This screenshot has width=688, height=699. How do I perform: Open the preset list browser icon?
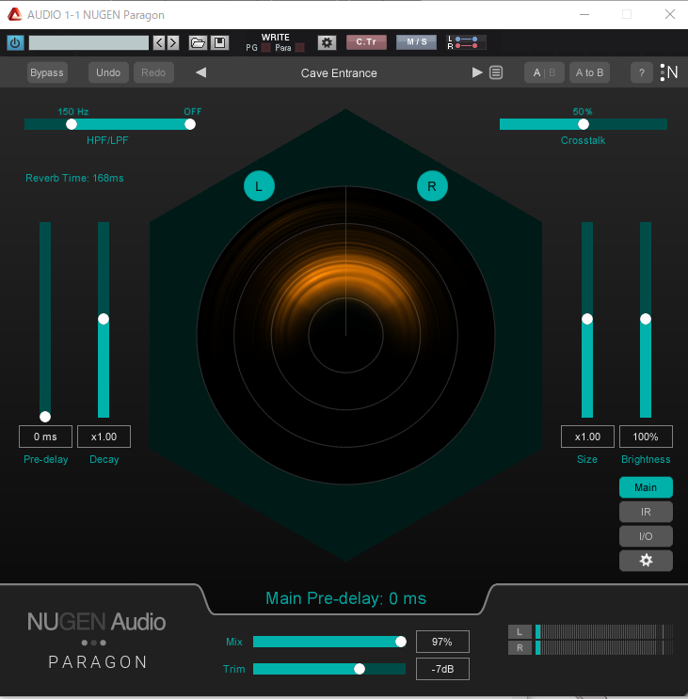pyautogui.click(x=496, y=72)
